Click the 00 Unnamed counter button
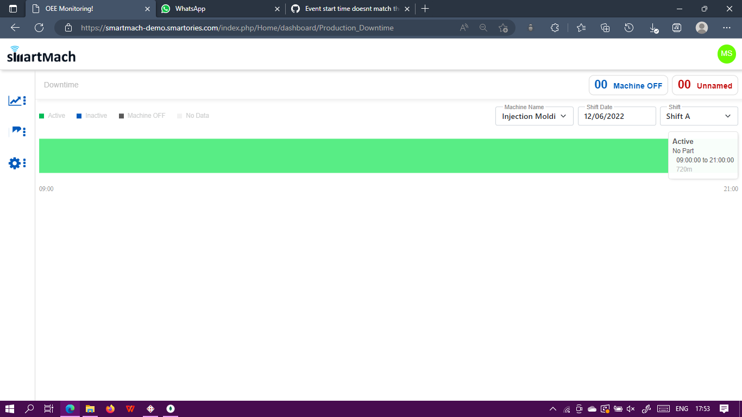Image resolution: width=742 pixels, height=417 pixels. coord(705,85)
